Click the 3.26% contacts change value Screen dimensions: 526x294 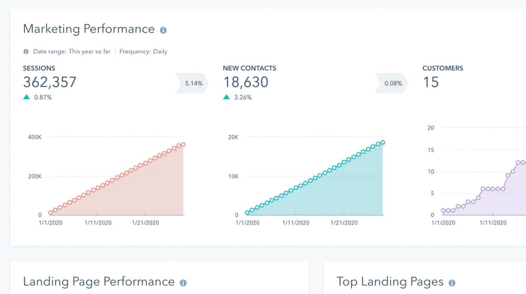click(243, 98)
